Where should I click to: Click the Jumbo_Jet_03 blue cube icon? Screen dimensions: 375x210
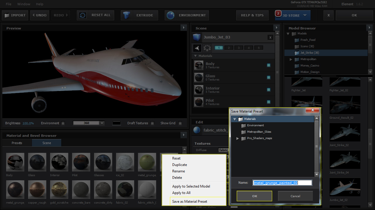pos(197,37)
